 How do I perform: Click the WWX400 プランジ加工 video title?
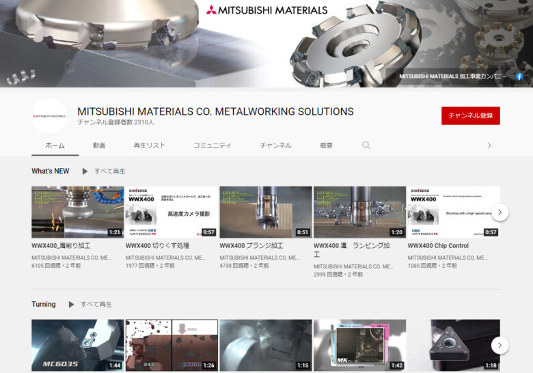pyautogui.click(x=251, y=246)
